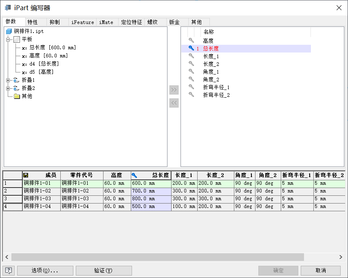The width and height of the screenshot is (348, 278).
Task: Toggle key icon beside 角度_1
Action: click(191, 71)
